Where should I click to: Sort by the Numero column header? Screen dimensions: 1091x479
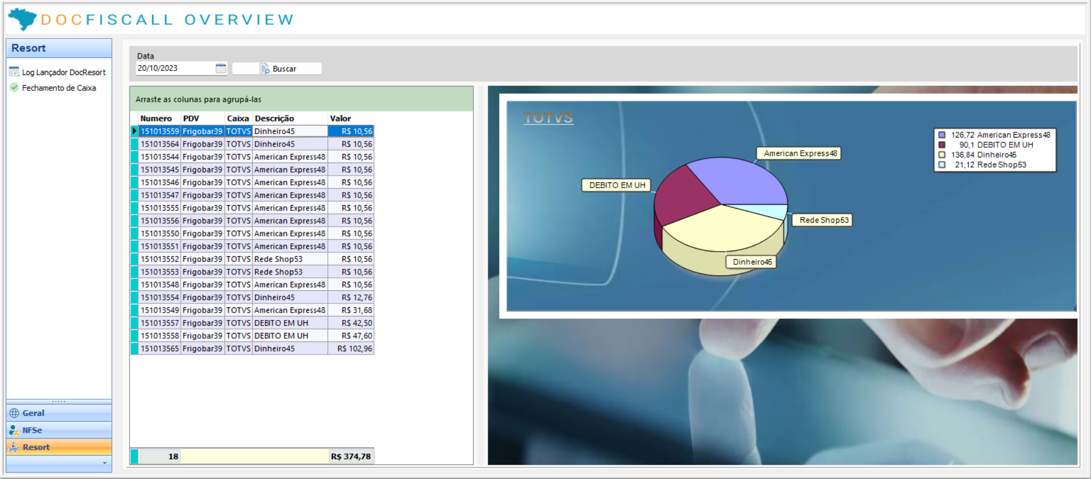pyautogui.click(x=160, y=118)
